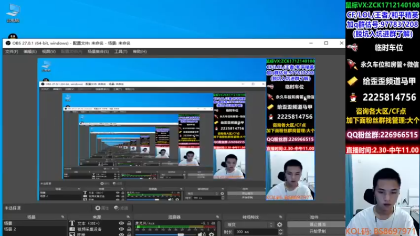
Task: Open the 渐变 transition dropdown
Action: 250,225
